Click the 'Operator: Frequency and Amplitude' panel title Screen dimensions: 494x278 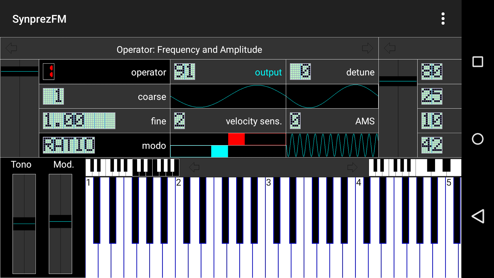tap(189, 50)
